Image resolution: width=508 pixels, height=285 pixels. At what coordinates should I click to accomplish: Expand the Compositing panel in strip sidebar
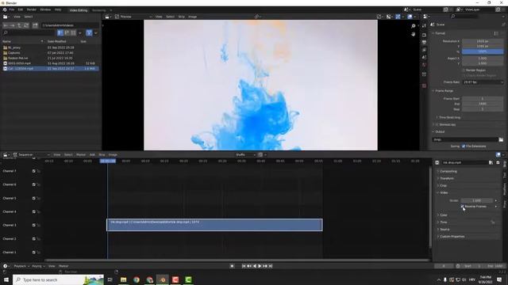tap(448, 171)
